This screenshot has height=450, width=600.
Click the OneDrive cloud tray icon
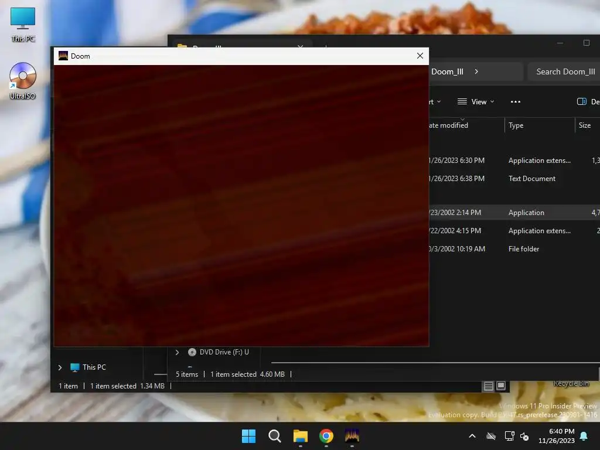[491, 436]
